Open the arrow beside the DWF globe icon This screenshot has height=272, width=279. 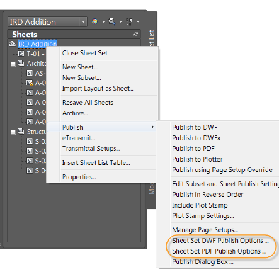click(103, 22)
